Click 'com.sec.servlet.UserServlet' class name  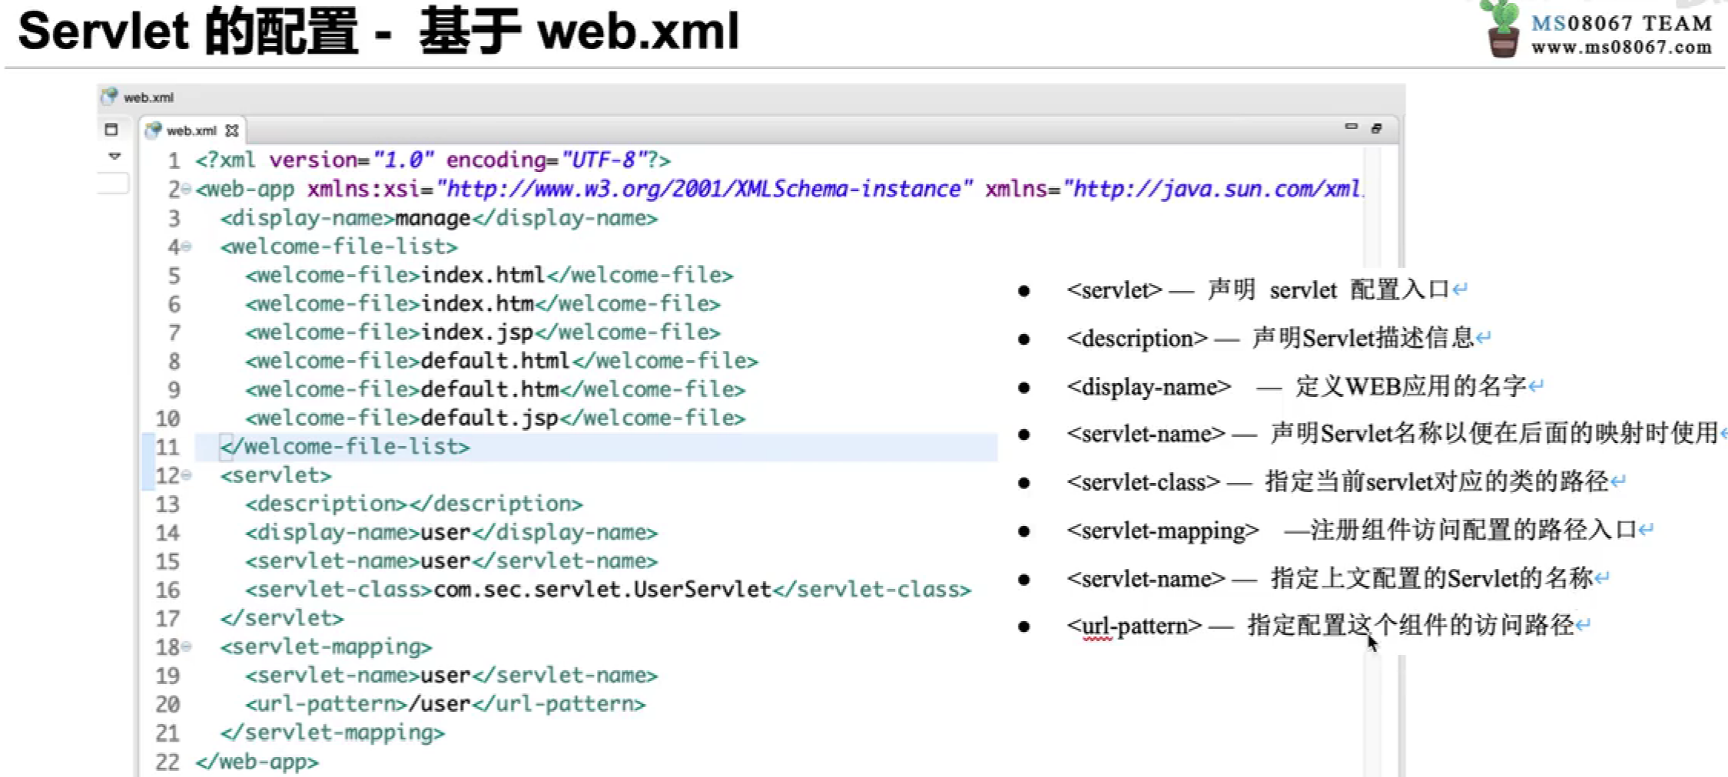click(x=602, y=590)
